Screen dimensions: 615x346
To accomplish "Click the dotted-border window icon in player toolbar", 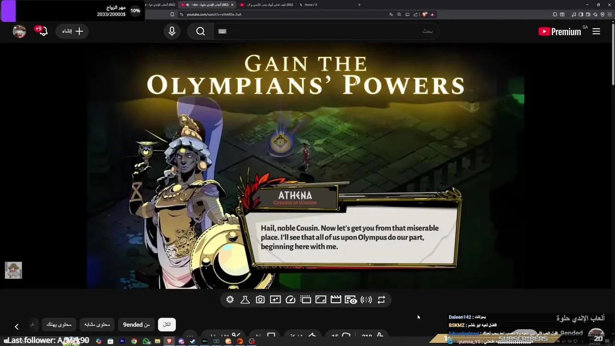I will (306, 300).
